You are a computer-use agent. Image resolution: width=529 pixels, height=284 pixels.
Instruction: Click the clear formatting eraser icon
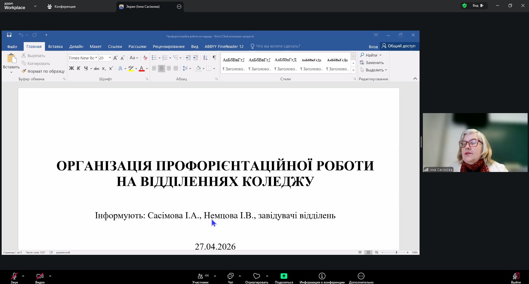[x=145, y=58]
